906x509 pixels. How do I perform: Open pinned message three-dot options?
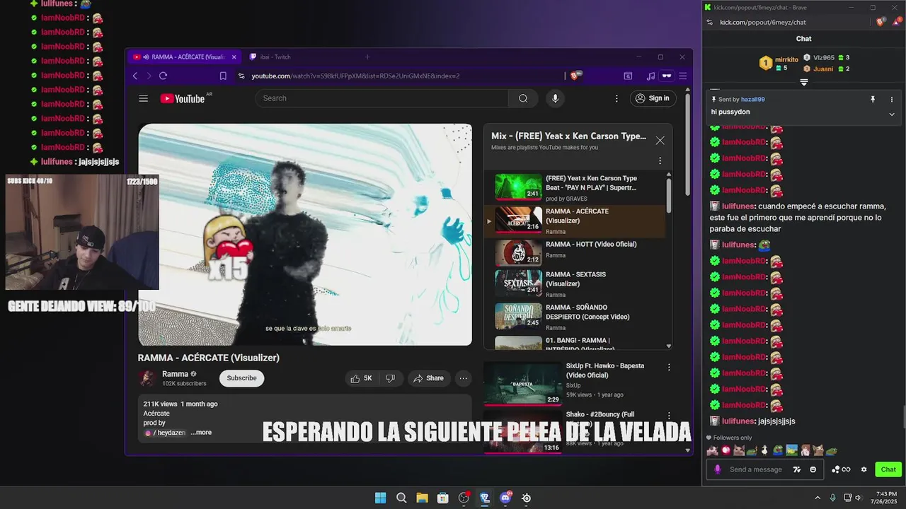pyautogui.click(x=890, y=100)
